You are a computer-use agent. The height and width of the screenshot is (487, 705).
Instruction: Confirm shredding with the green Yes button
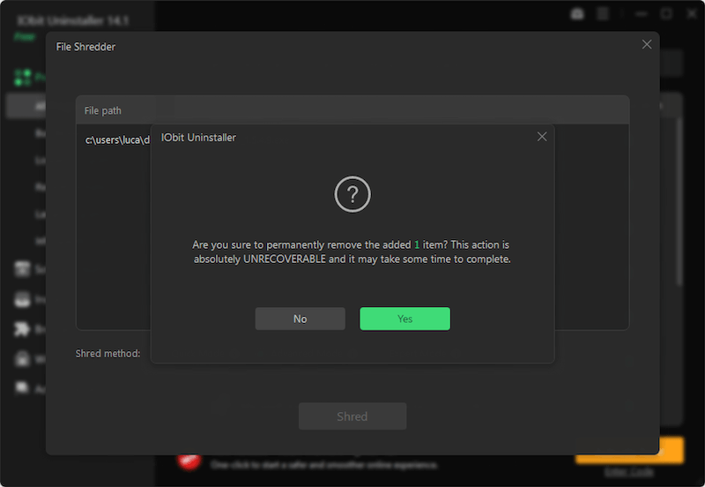pos(404,318)
